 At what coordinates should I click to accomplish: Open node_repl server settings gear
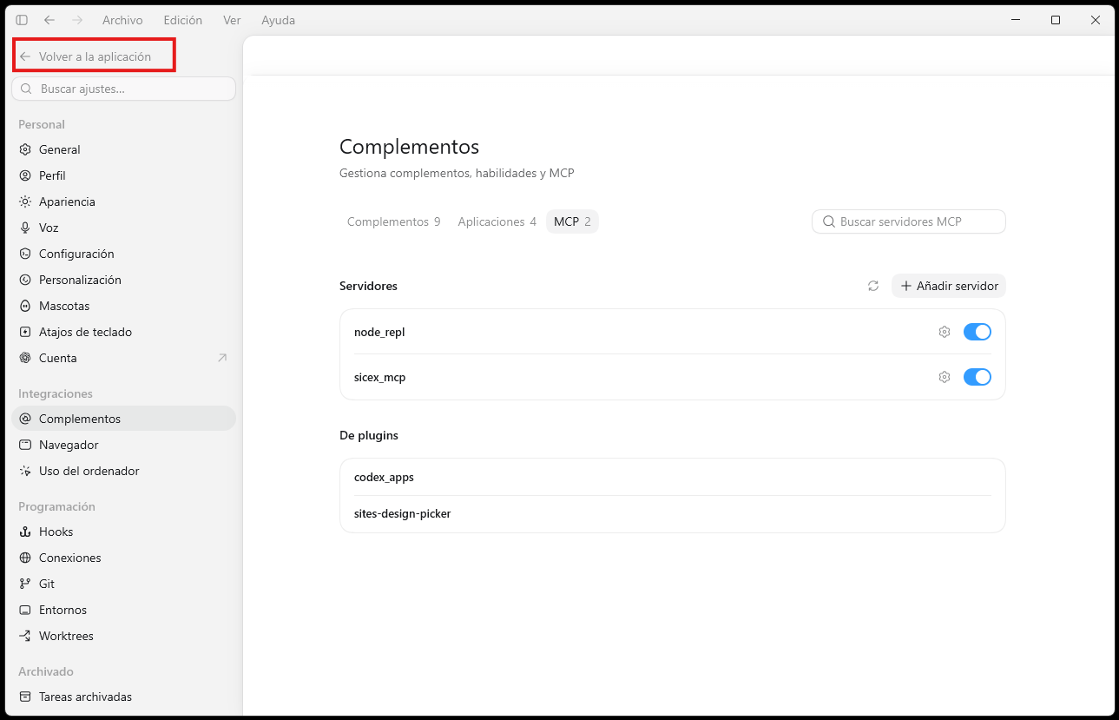tap(945, 332)
